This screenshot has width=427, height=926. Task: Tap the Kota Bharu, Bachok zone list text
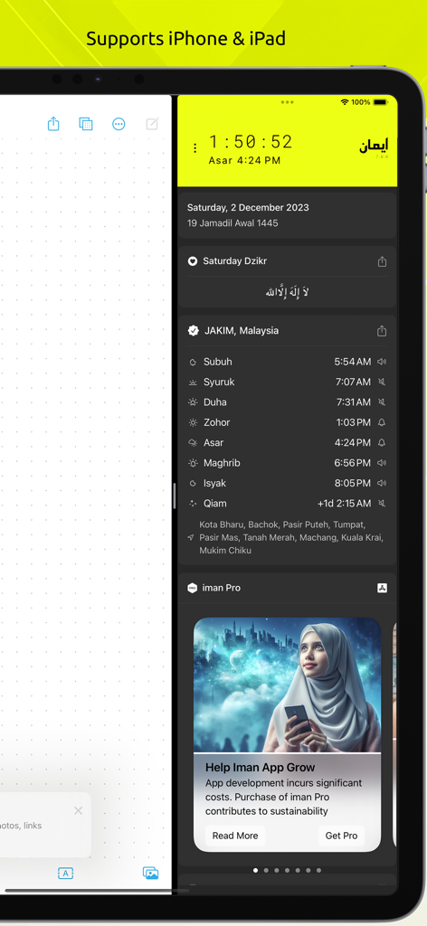coord(291,537)
